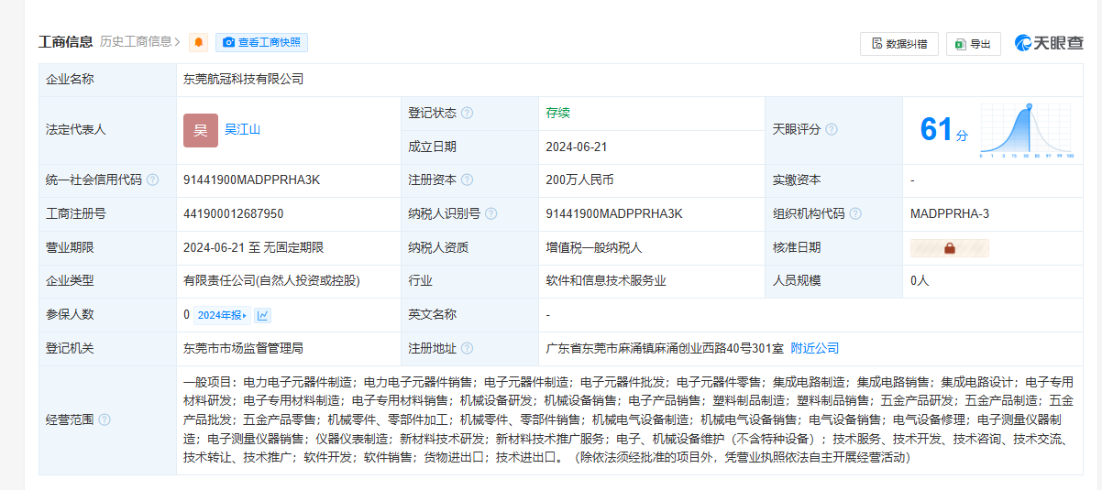Click help icon next to 组织机构代码
This screenshot has width=1102, height=490.
click(x=854, y=214)
